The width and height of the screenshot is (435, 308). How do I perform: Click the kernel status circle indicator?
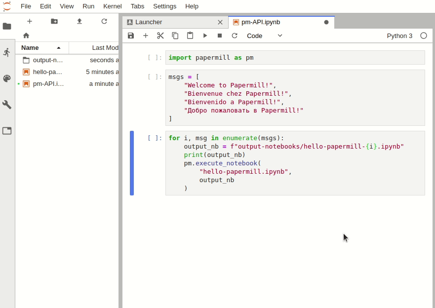point(423,36)
